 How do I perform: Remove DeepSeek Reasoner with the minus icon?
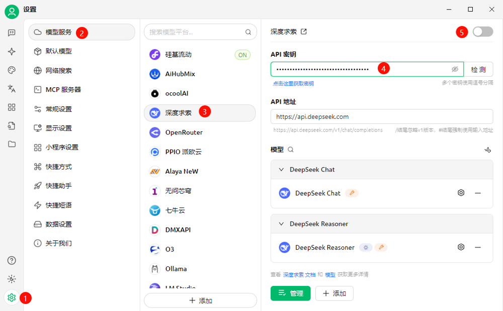coord(478,247)
